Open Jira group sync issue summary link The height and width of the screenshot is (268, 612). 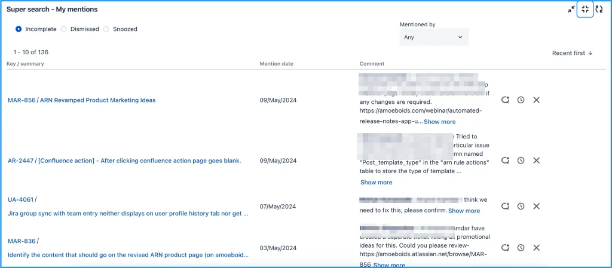click(128, 212)
